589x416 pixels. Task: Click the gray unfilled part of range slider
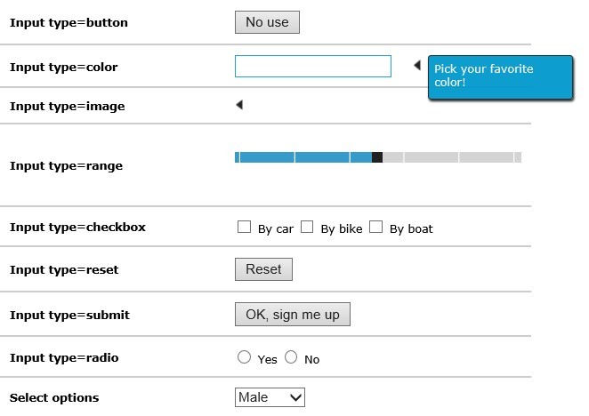pyautogui.click(x=452, y=157)
